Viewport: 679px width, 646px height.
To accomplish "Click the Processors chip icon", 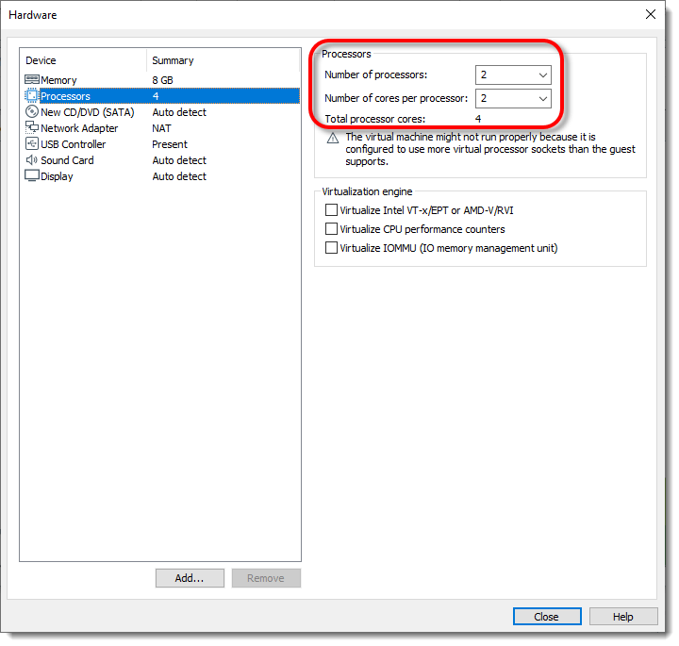I will click(x=32, y=95).
